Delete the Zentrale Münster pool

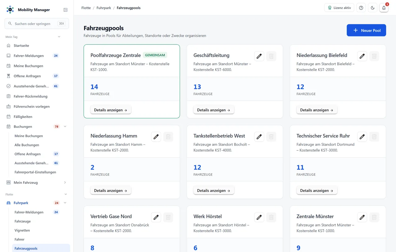point(374,217)
